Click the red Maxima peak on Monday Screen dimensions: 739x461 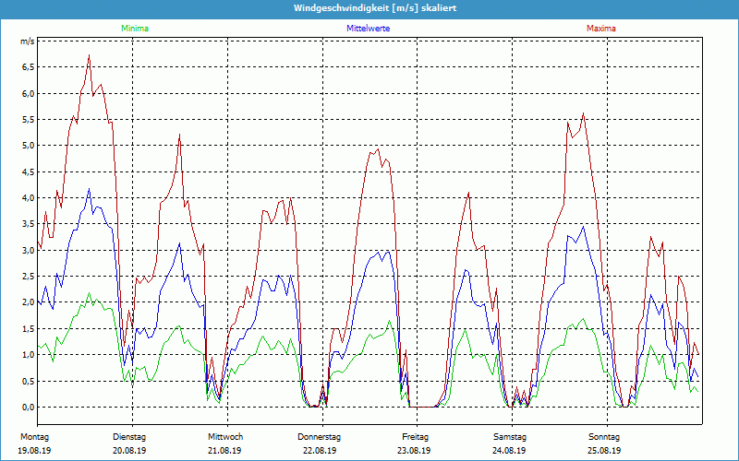pos(89,55)
